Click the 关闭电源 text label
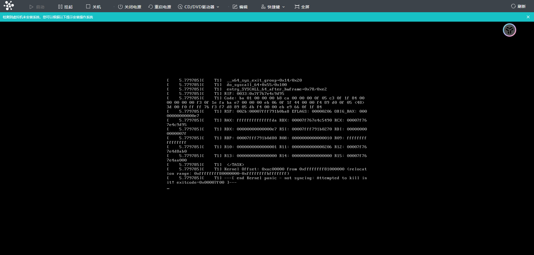The width and height of the screenshot is (534, 255). [x=133, y=7]
